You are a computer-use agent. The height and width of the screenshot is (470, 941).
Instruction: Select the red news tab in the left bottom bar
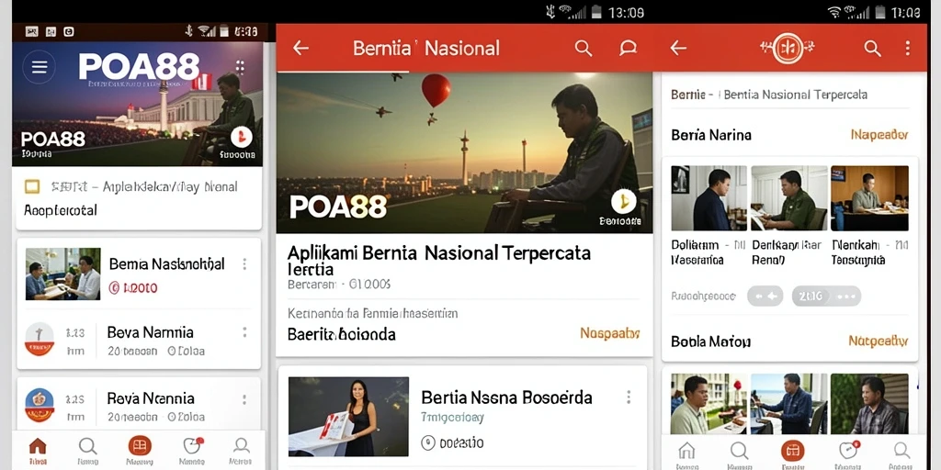[140, 451]
